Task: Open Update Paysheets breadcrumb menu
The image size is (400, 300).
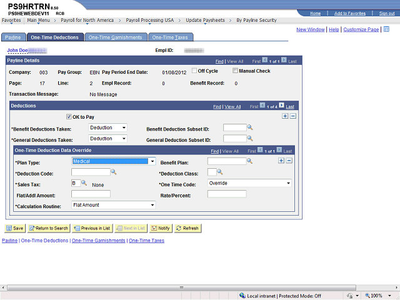Action: [205, 20]
